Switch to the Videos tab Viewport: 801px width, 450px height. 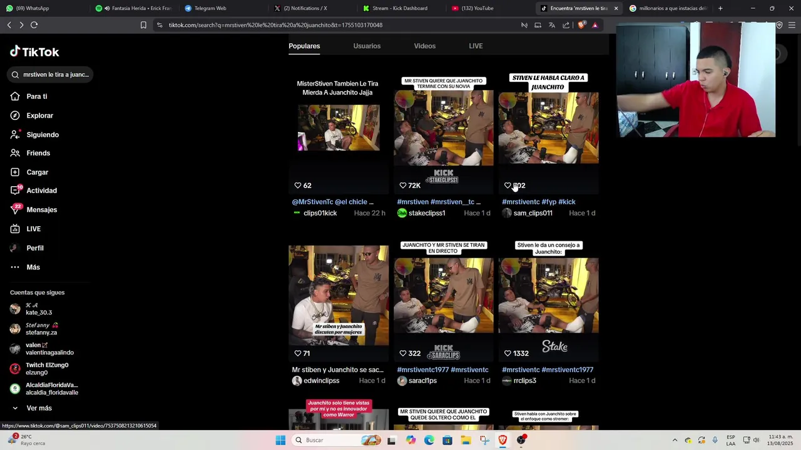coord(424,46)
